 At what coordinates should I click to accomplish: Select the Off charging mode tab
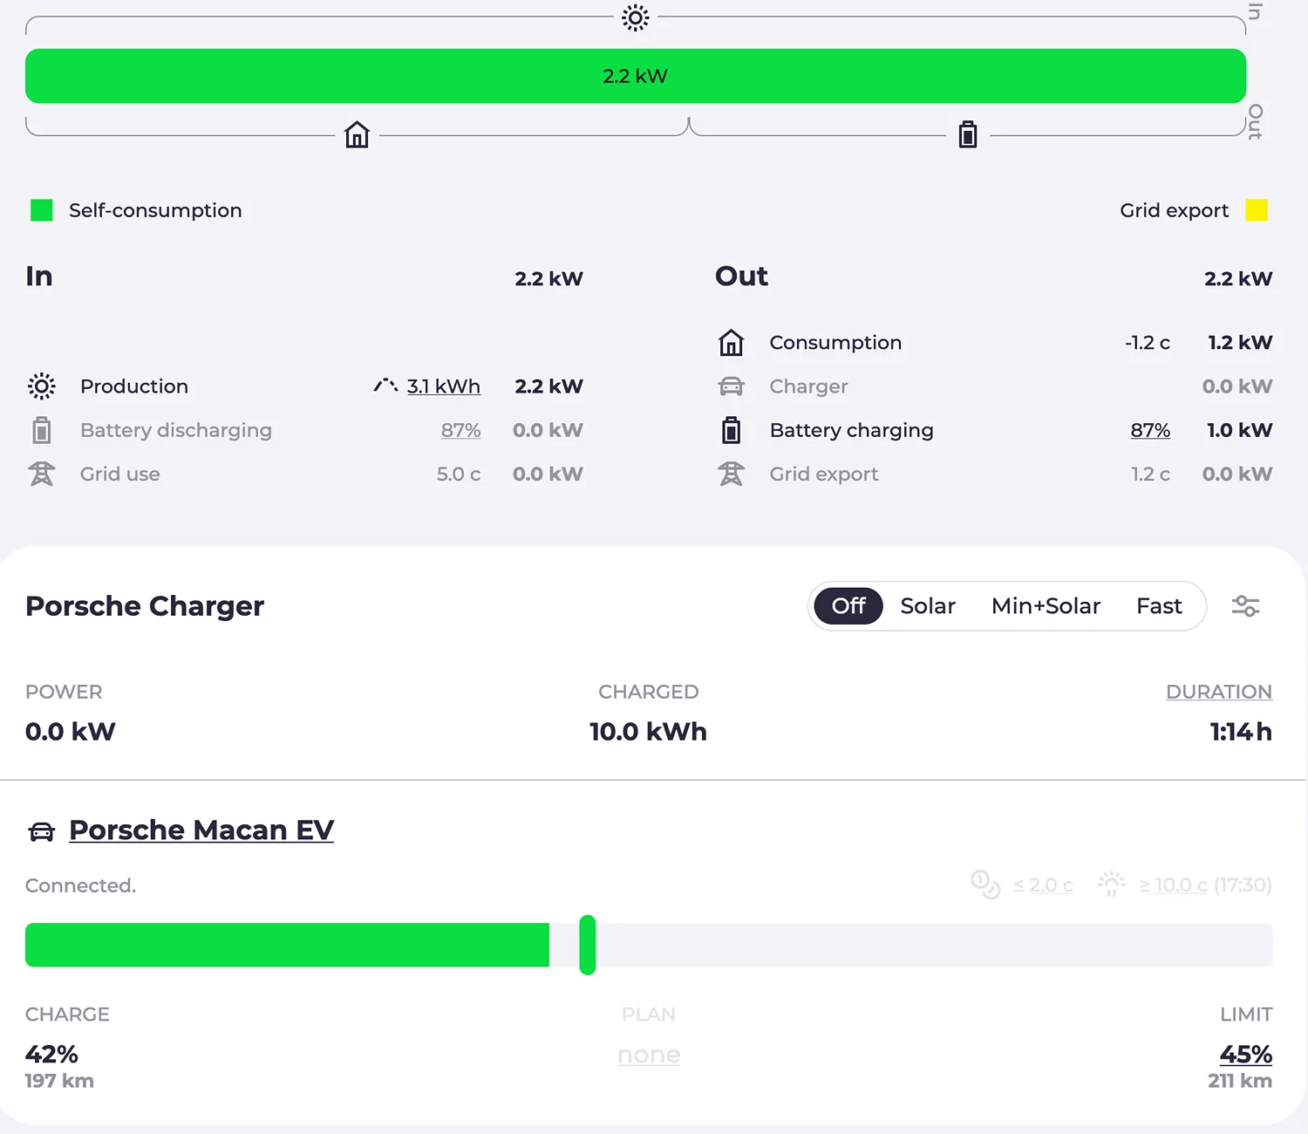847,605
